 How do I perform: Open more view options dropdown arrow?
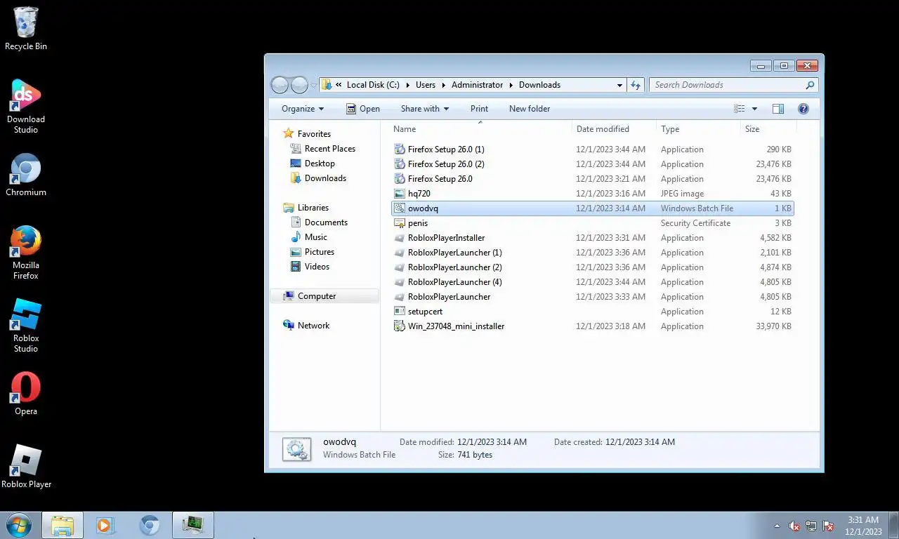pos(754,109)
